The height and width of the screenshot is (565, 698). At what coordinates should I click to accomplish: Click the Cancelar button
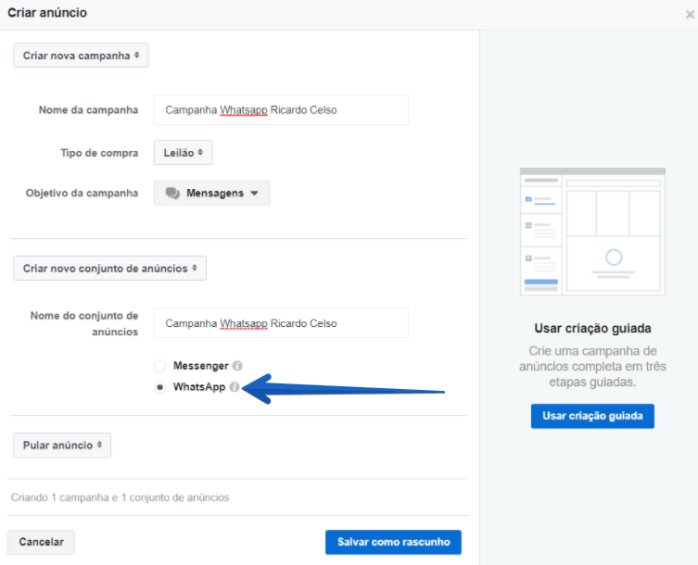pyautogui.click(x=41, y=542)
